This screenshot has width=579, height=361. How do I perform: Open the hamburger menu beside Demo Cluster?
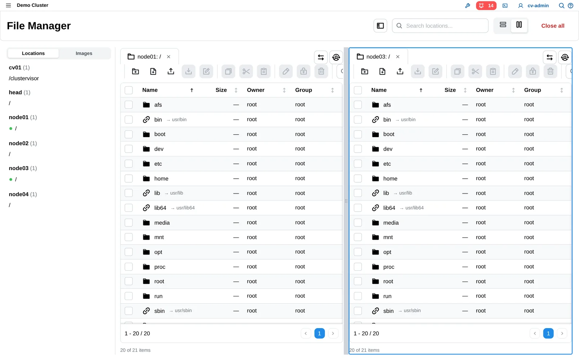point(8,5)
